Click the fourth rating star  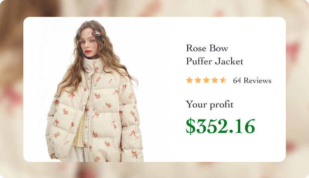click(x=215, y=80)
